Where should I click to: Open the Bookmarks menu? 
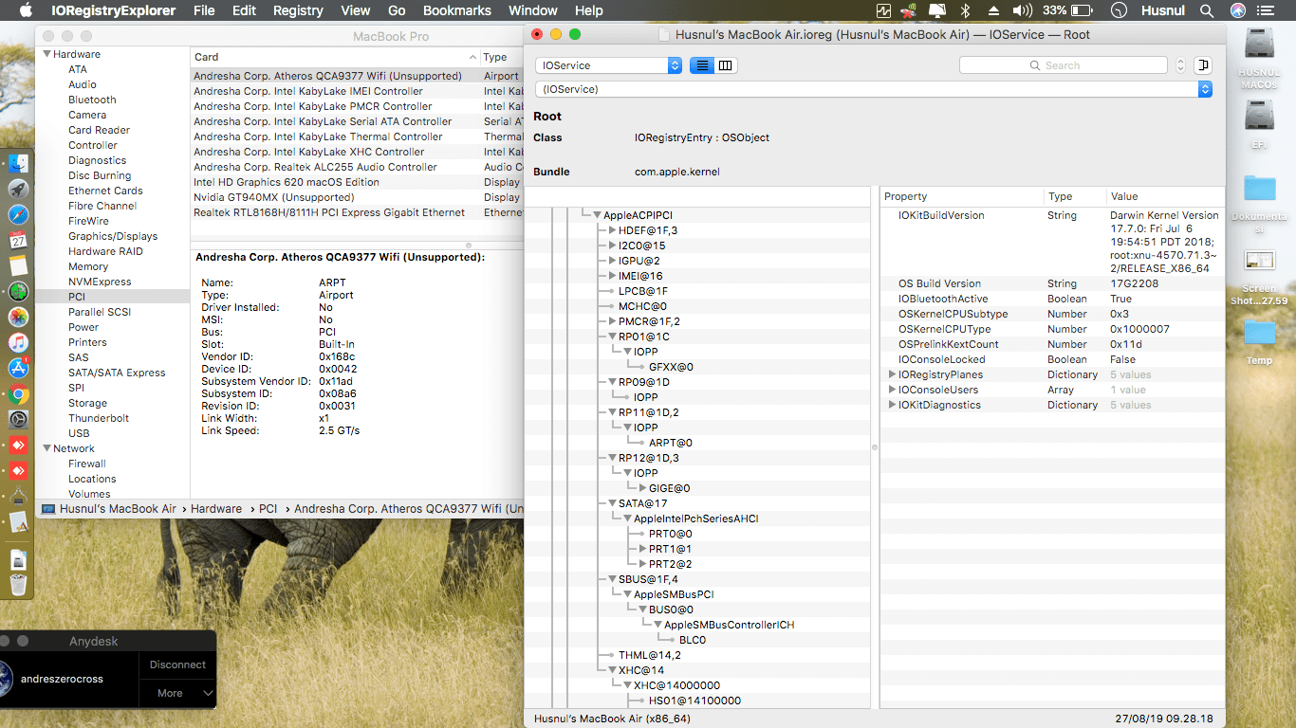tap(457, 10)
